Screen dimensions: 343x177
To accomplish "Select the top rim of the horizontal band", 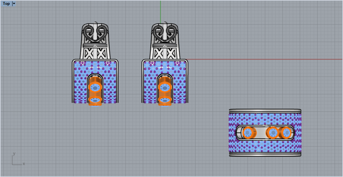I will pos(265,111).
